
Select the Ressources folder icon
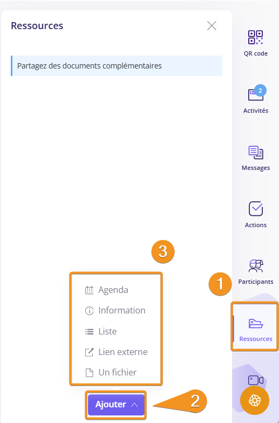(x=256, y=323)
